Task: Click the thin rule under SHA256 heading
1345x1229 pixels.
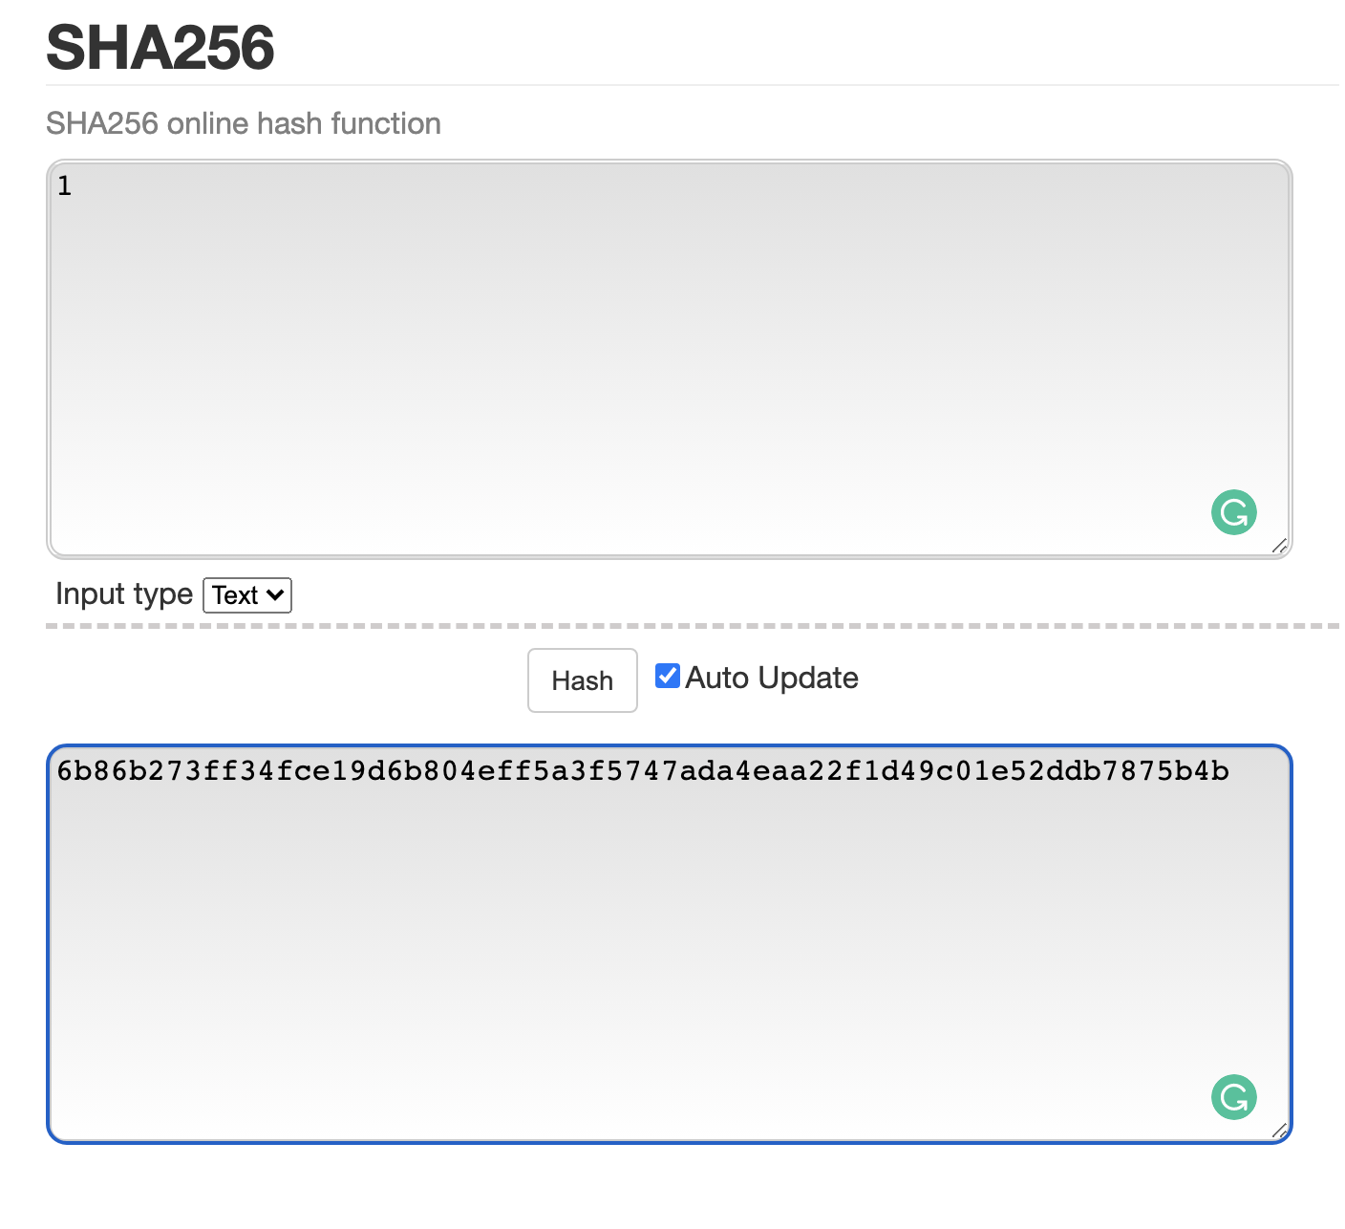Action: tap(692, 85)
